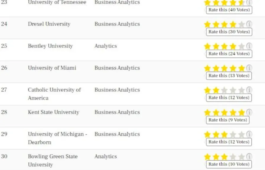Give University of Michigan - Dearborn four stars
This screenshot has width=265, height=170.
point(233,134)
